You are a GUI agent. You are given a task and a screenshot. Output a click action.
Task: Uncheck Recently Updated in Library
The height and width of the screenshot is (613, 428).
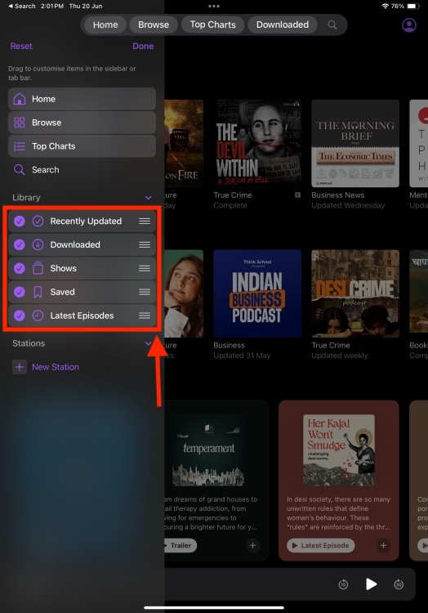pyautogui.click(x=19, y=221)
